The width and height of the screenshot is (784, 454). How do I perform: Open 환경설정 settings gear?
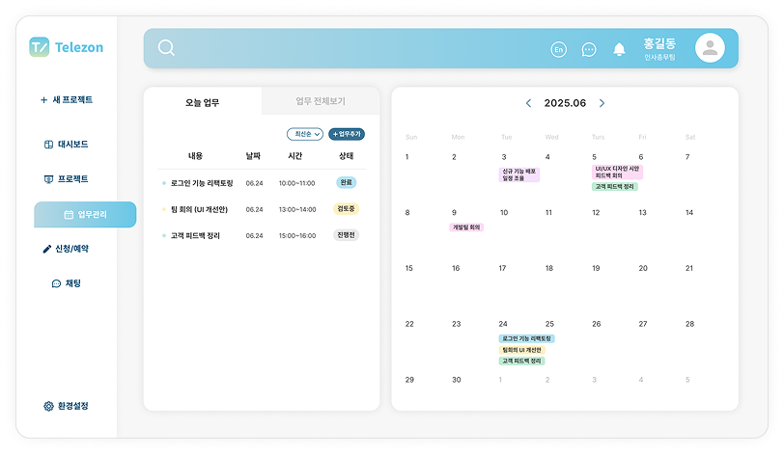coord(66,406)
